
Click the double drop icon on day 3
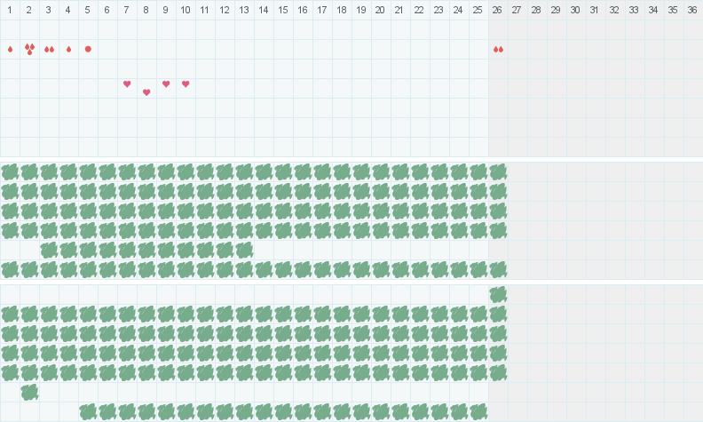(49, 49)
